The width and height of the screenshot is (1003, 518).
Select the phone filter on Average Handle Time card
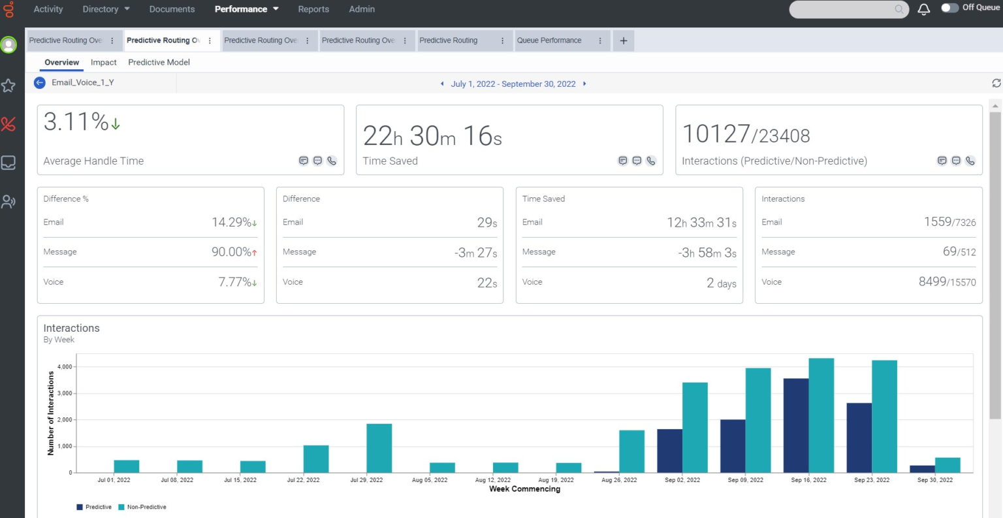tap(332, 161)
